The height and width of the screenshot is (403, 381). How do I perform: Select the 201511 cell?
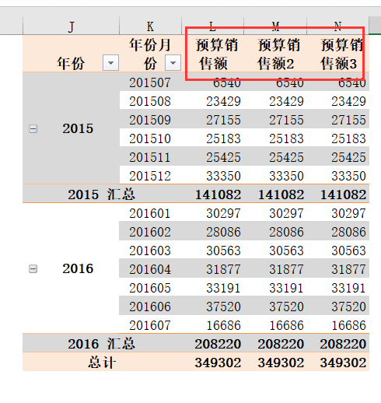tap(150, 157)
